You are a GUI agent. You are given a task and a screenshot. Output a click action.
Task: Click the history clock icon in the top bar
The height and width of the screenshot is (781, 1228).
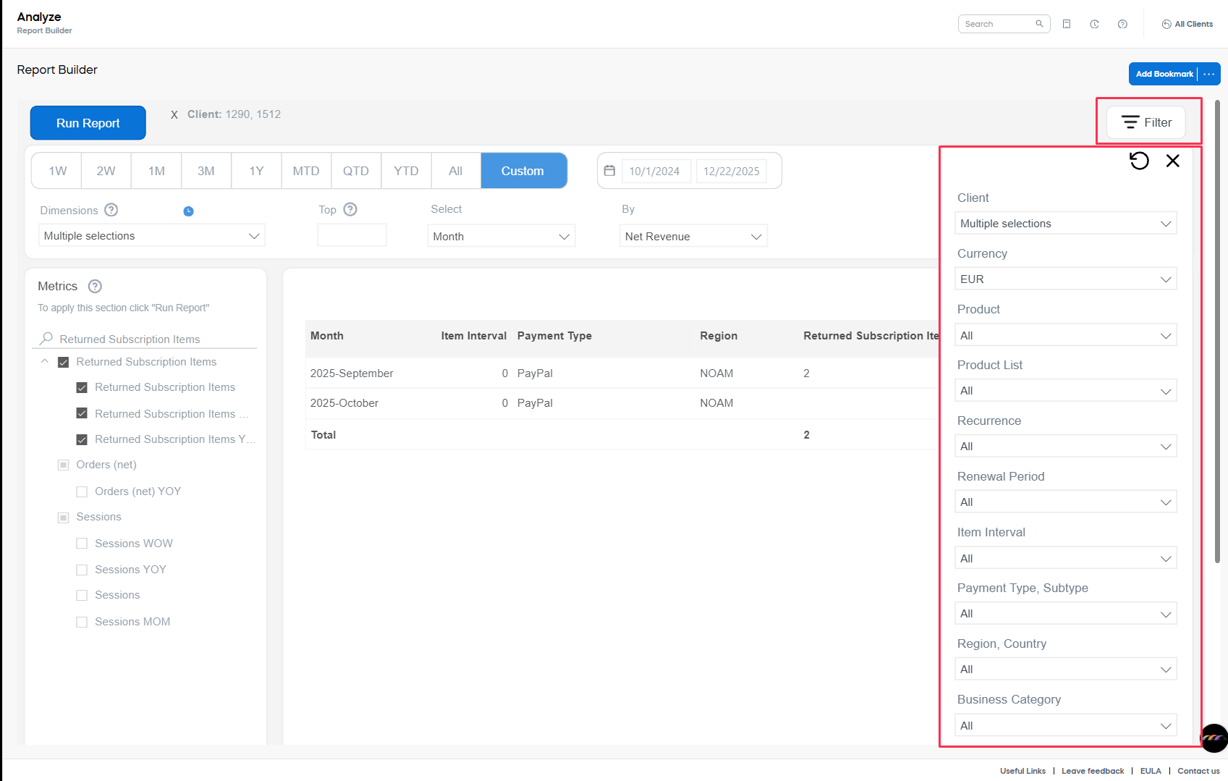(x=1094, y=23)
